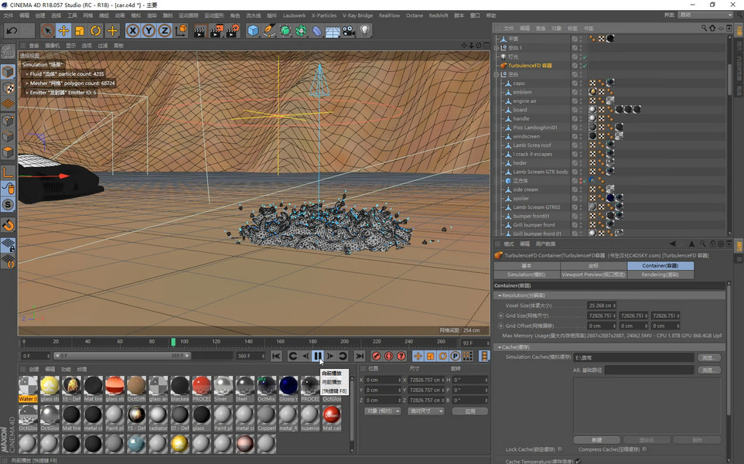Click the coordinate system icon

click(181, 31)
